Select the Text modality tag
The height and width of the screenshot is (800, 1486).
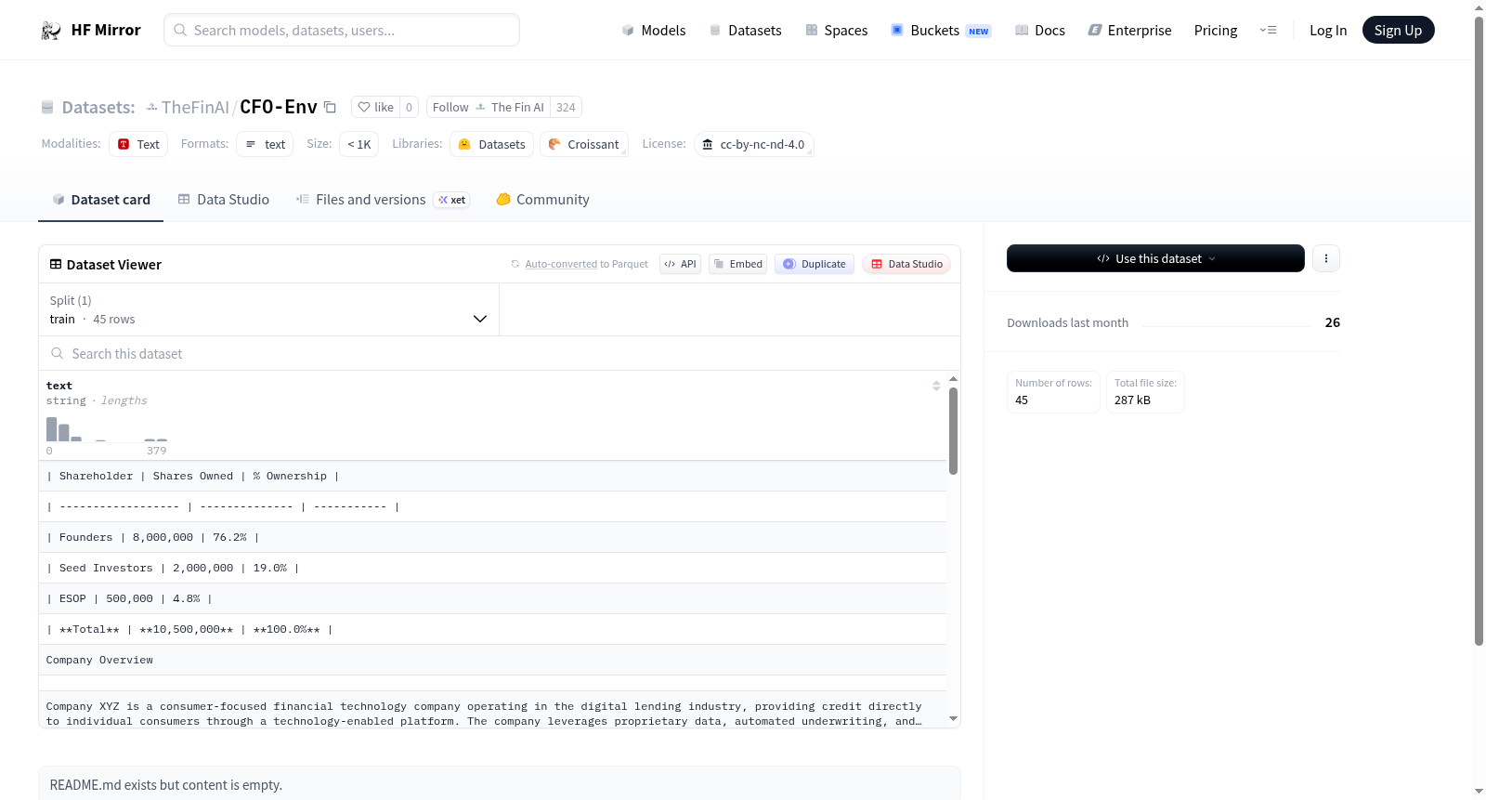tap(138, 144)
